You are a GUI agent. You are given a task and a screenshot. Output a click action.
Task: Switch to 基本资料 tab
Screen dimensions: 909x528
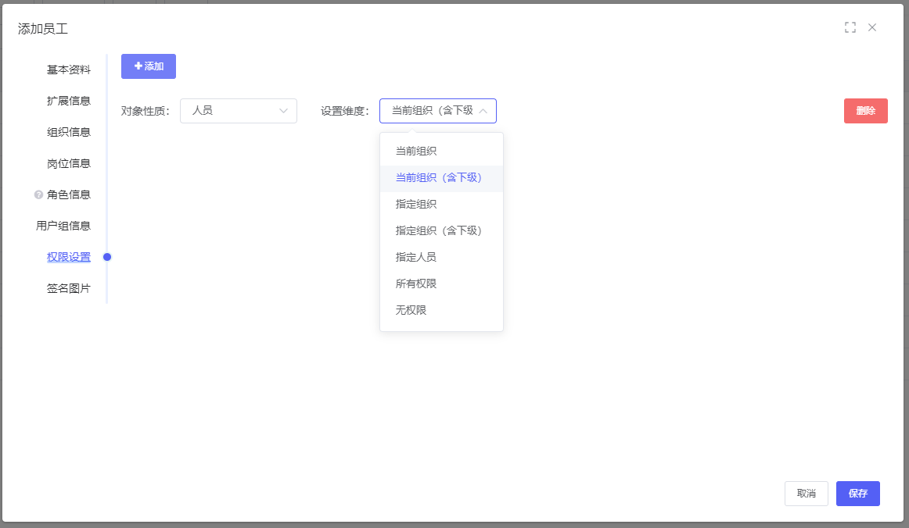pyautogui.click(x=68, y=70)
